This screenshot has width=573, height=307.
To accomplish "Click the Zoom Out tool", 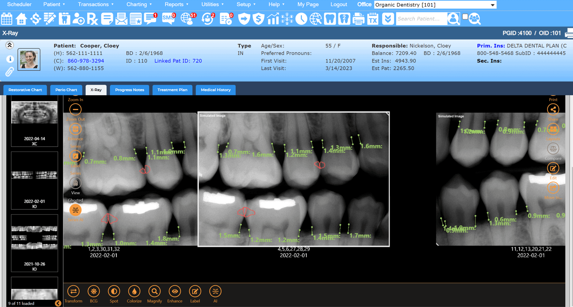I will (x=75, y=110).
